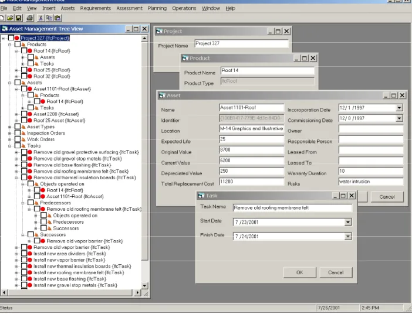Check the box for Install new gravel stop metals

point(24,285)
